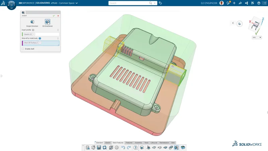Choose the Bi-Directional insert option
Viewport: 268px width, 151px height.
(47, 22)
